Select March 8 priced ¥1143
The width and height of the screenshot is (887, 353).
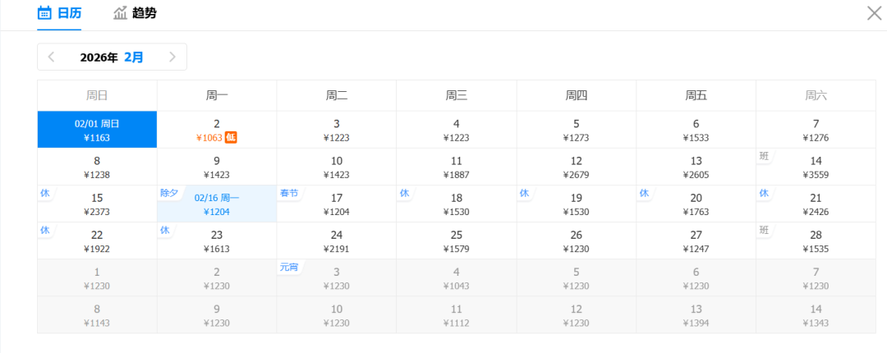click(x=97, y=315)
